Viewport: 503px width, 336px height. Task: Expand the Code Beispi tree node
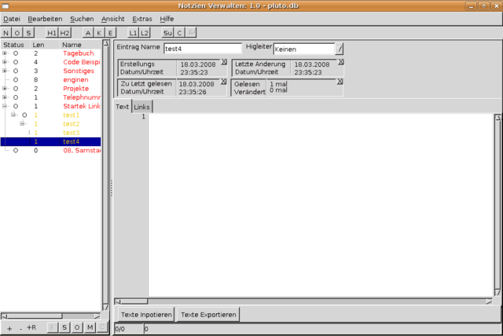(6, 63)
